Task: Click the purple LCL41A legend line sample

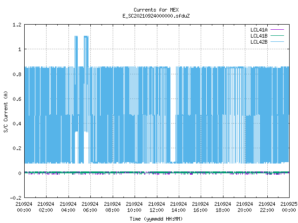Action: [277, 30]
